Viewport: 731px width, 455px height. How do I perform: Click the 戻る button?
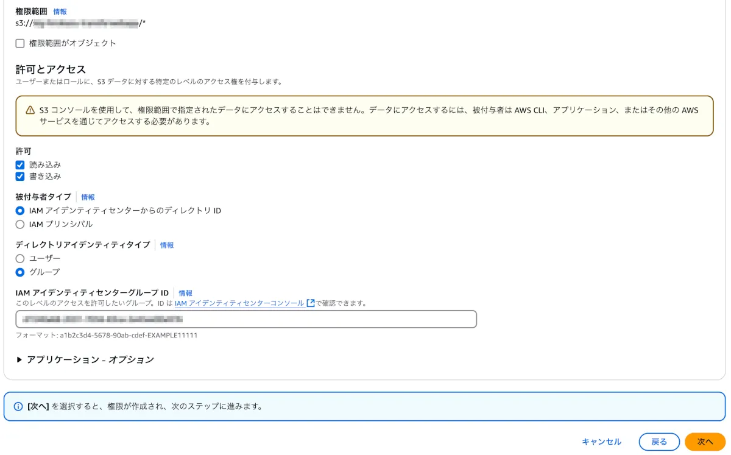(659, 442)
